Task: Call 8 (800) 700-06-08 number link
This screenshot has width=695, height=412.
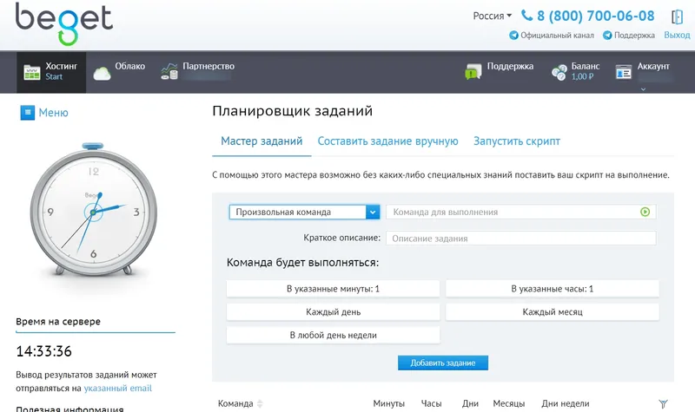Action: point(596,16)
